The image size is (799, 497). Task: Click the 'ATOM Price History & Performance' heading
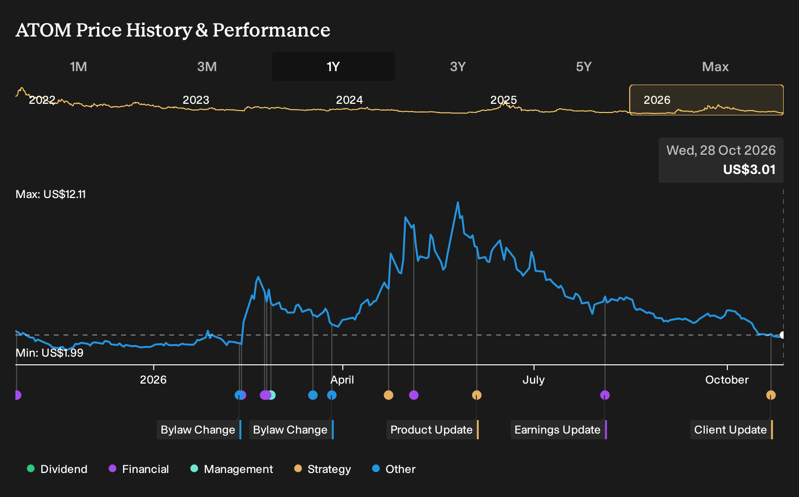pos(173,30)
